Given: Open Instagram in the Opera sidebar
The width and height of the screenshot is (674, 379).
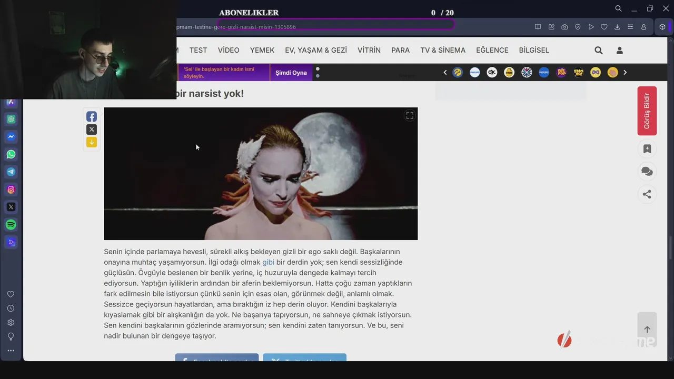Looking at the screenshot, I should tap(11, 189).
